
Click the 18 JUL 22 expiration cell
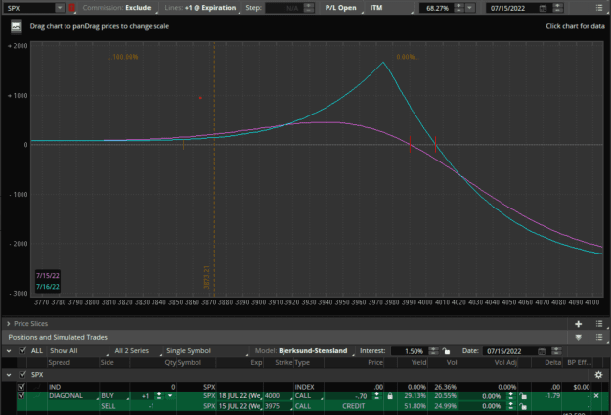[x=240, y=396]
